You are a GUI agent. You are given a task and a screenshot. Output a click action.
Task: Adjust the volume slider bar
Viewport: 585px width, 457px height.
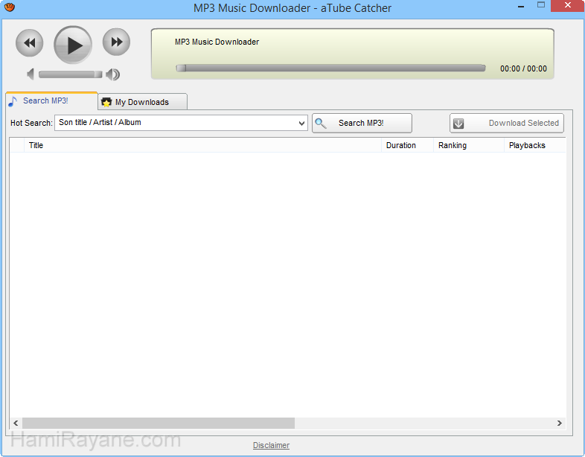pyautogui.click(x=70, y=74)
